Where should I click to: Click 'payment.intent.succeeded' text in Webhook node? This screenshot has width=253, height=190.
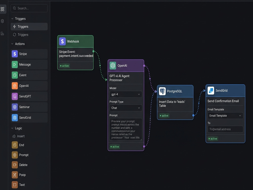76,56
